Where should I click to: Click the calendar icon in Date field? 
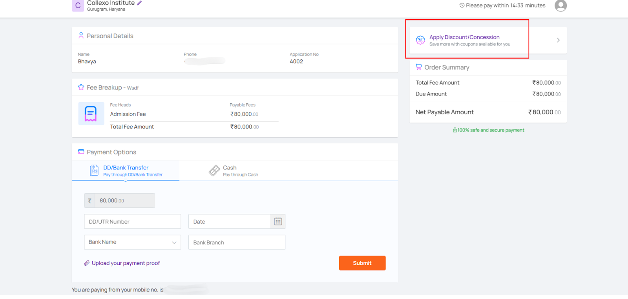(278, 222)
